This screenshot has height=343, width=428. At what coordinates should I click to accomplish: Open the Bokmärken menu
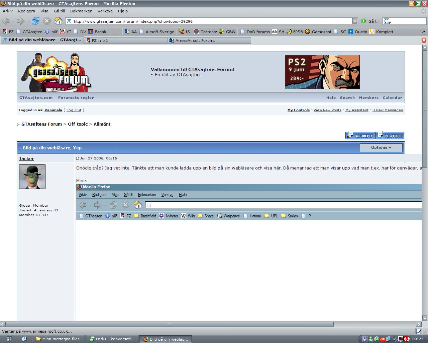(81, 11)
